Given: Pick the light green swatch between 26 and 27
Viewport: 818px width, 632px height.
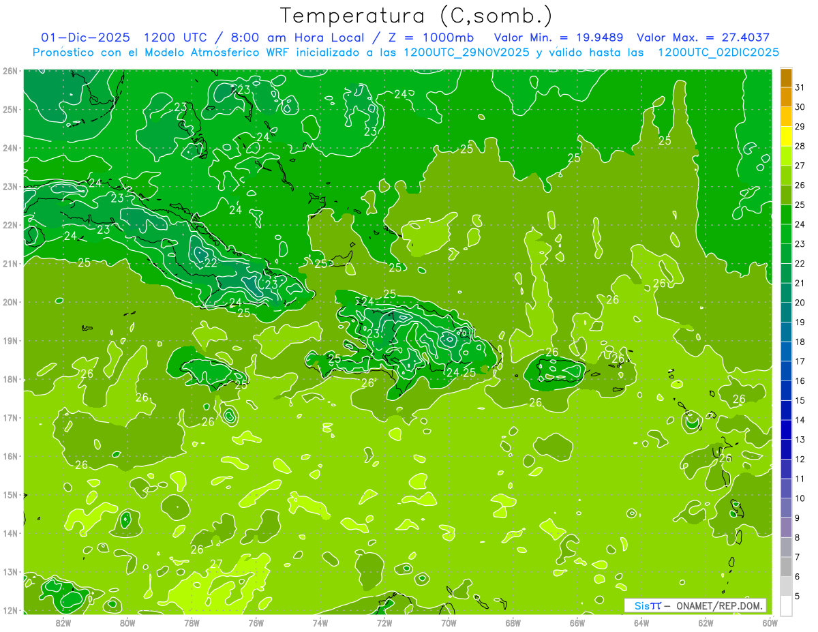Looking at the screenshot, I should pos(786,175).
